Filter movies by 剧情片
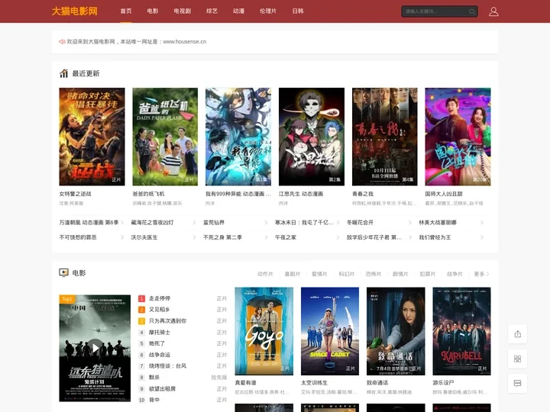 pos(400,274)
